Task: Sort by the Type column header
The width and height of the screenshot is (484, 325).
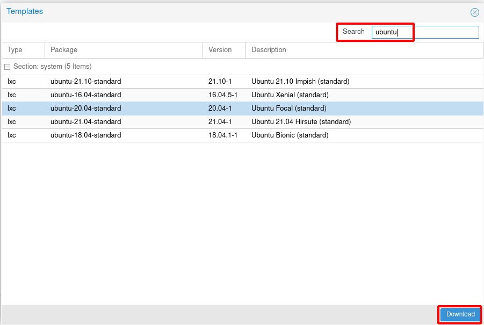Action: [x=15, y=50]
